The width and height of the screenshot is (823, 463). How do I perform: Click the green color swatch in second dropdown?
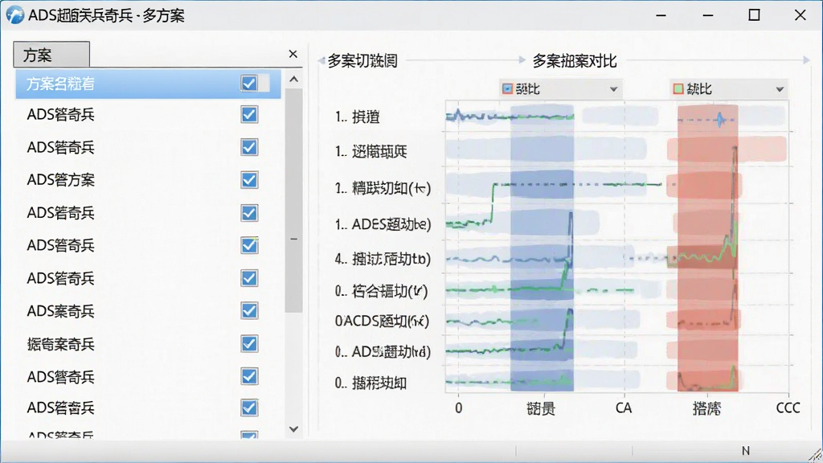click(678, 88)
